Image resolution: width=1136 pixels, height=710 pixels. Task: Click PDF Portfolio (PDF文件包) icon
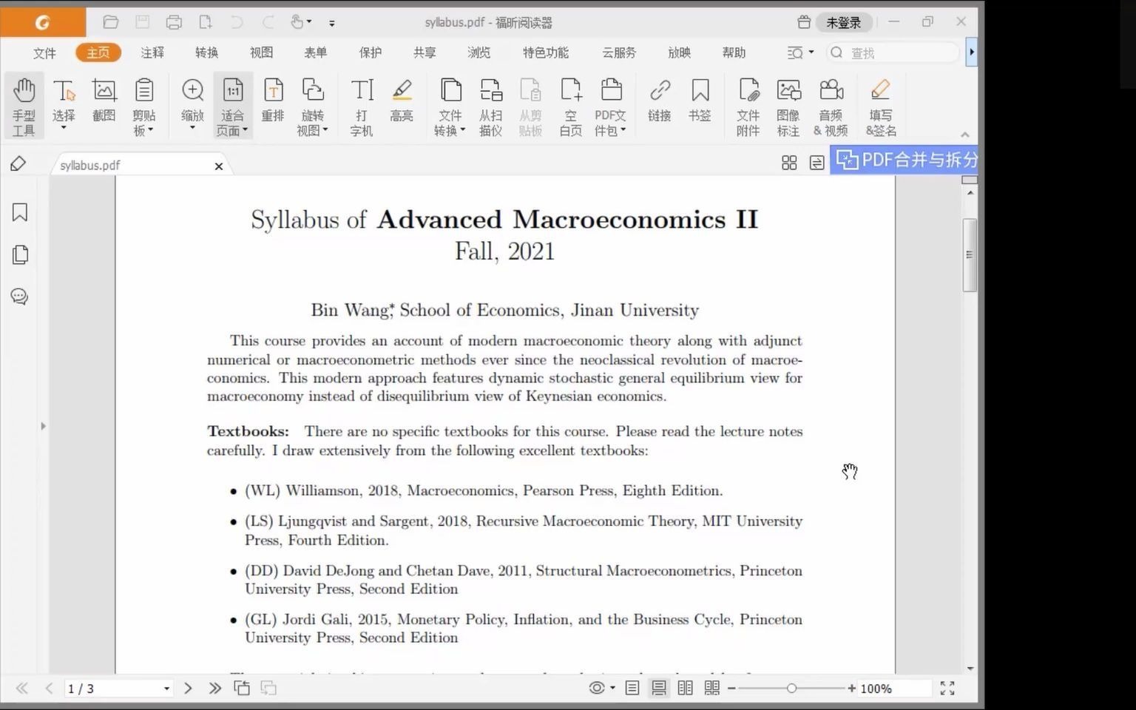pyautogui.click(x=610, y=106)
